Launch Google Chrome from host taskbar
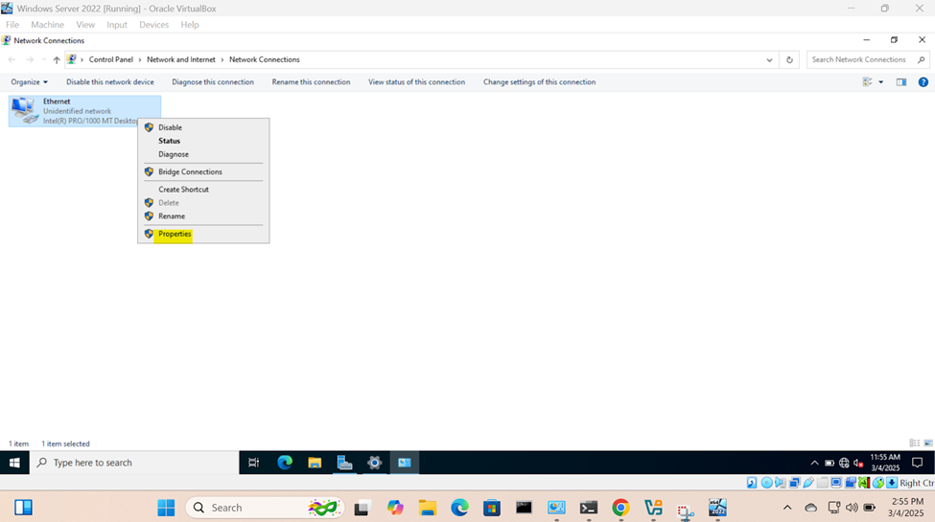The width and height of the screenshot is (935, 522). tap(620, 508)
